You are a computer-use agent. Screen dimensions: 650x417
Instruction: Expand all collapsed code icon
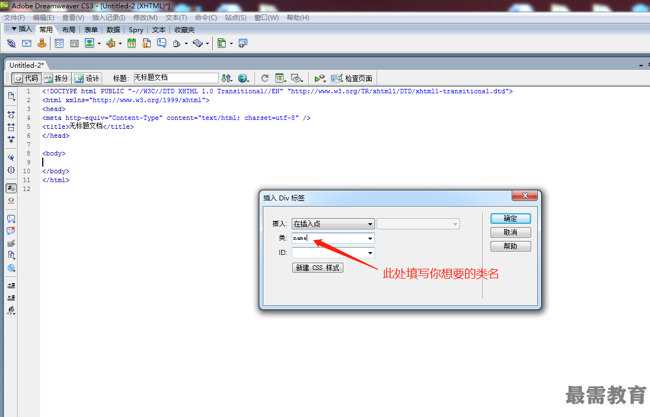[11, 139]
